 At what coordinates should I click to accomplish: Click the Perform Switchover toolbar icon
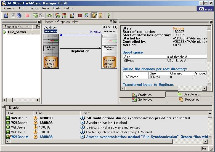click(58, 15)
